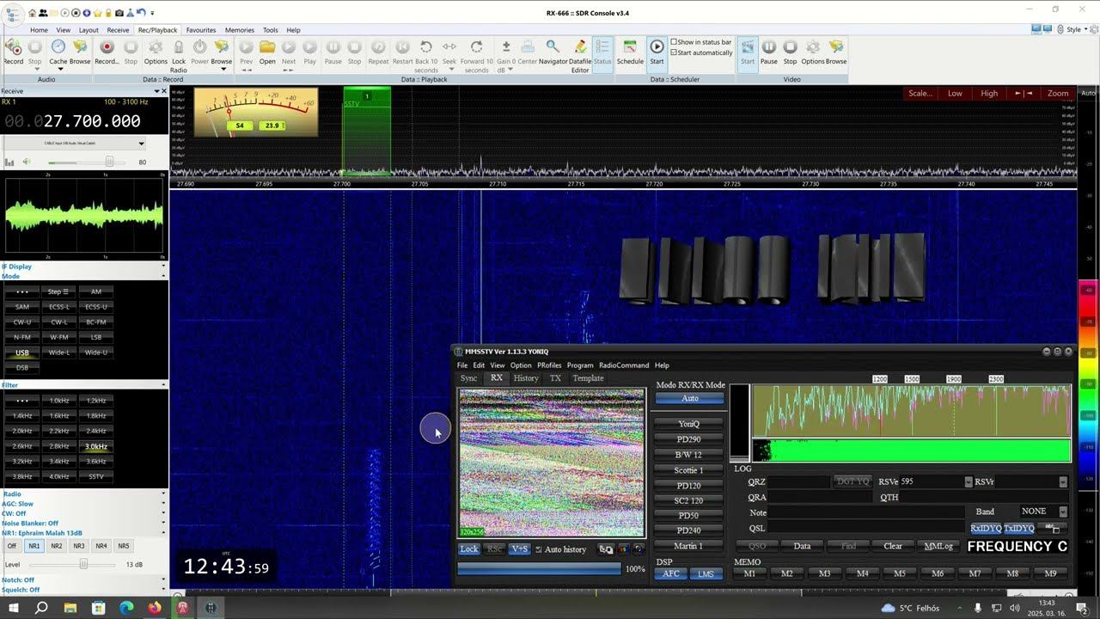
Task: Open the audio input device dropdown
Action: tap(141, 144)
